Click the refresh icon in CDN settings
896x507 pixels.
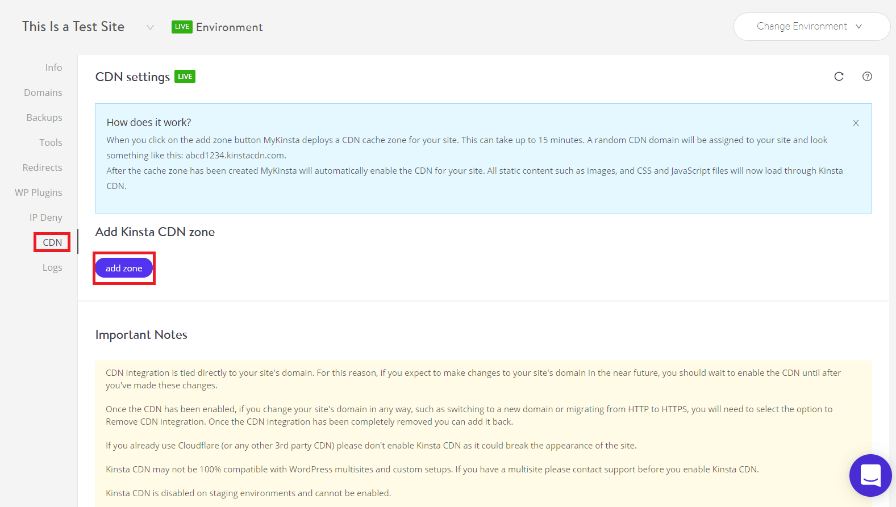click(839, 77)
